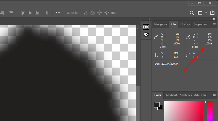
Task: Maximize the Photoshop window
Action: point(200,3)
